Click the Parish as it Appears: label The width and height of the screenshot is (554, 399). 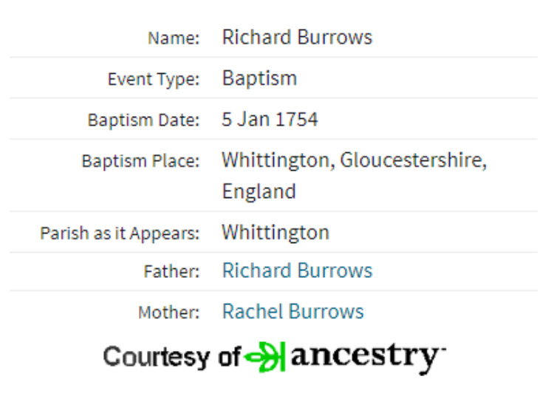[x=120, y=233]
